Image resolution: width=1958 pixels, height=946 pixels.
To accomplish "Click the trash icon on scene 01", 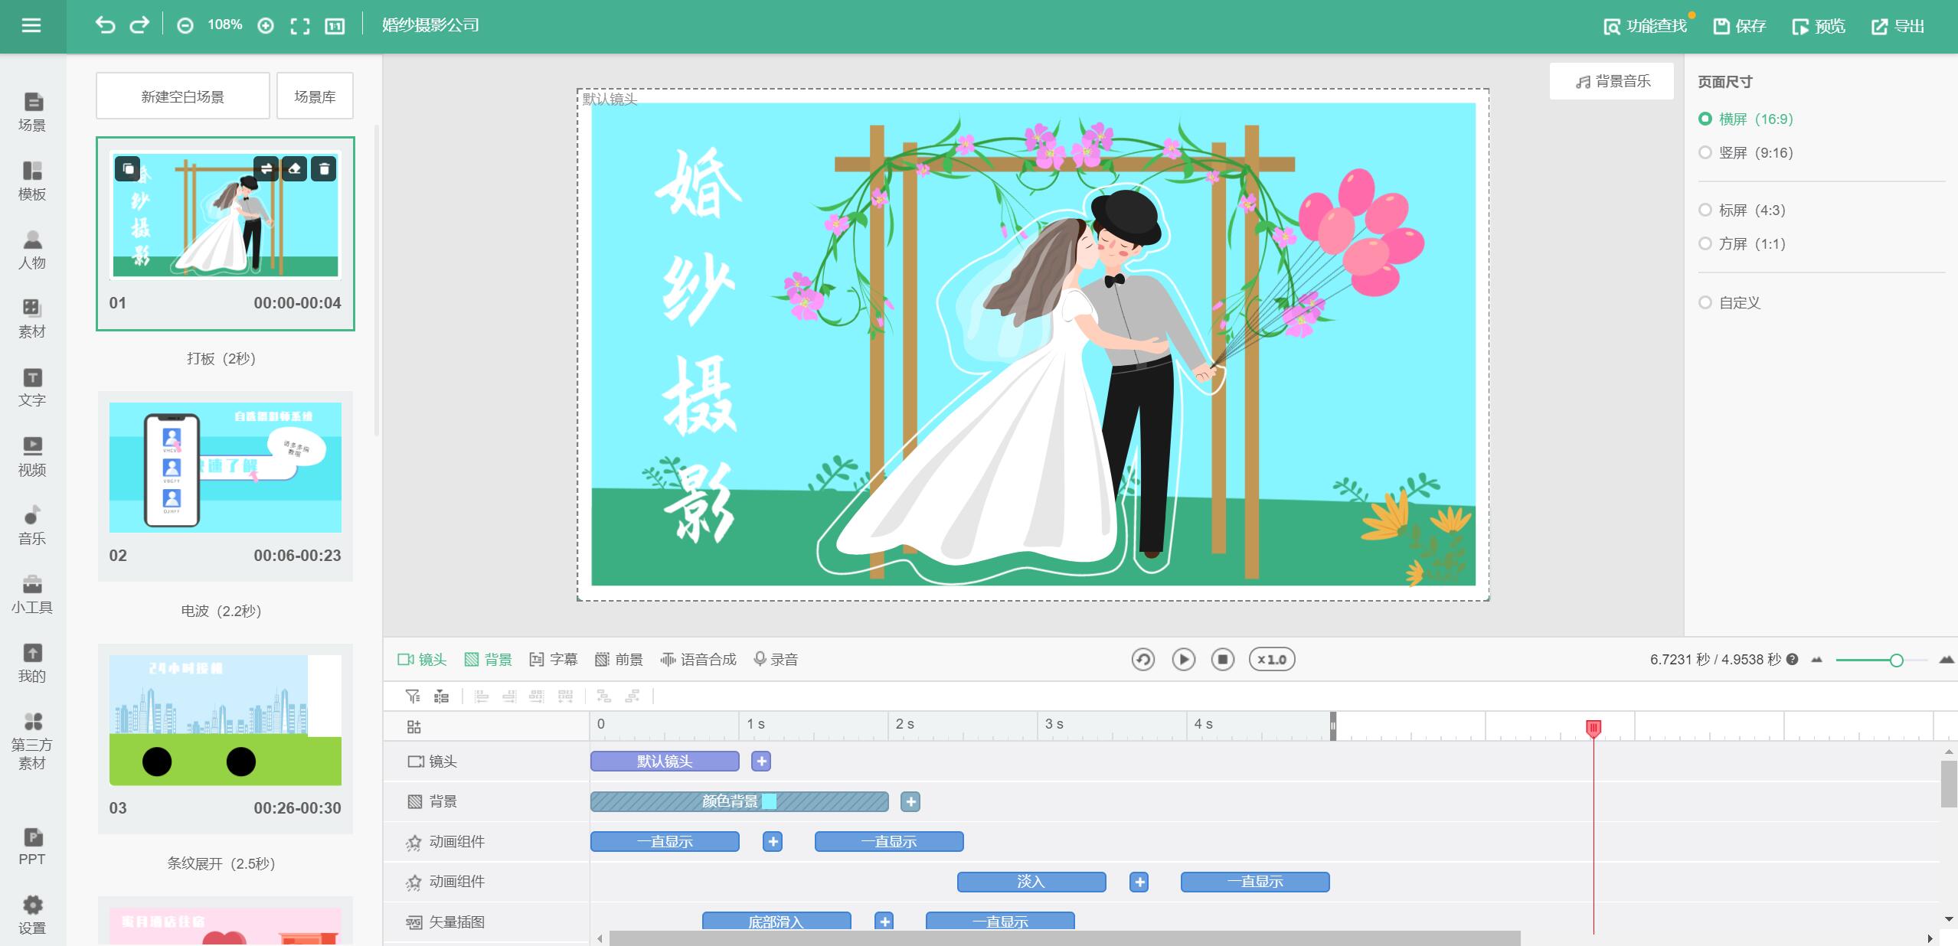I will [x=324, y=168].
